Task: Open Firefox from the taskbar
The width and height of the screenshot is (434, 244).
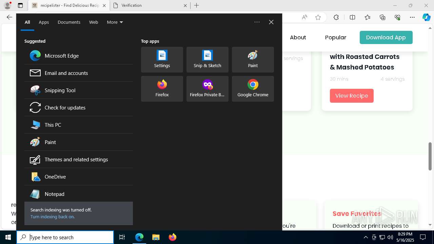Action: pyautogui.click(x=173, y=237)
